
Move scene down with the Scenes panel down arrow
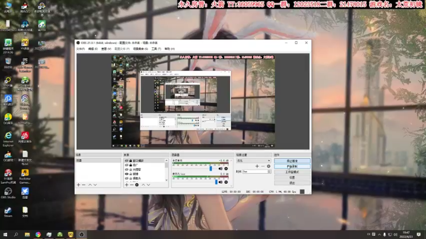pyautogui.click(x=95, y=185)
